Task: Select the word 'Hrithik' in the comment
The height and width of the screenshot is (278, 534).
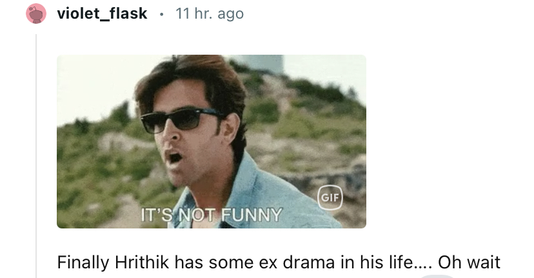Action: point(142,263)
